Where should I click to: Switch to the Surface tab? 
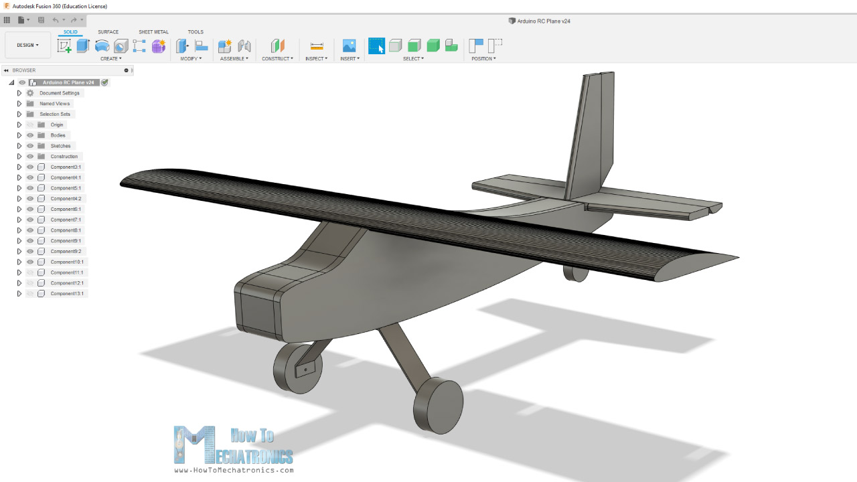click(108, 32)
